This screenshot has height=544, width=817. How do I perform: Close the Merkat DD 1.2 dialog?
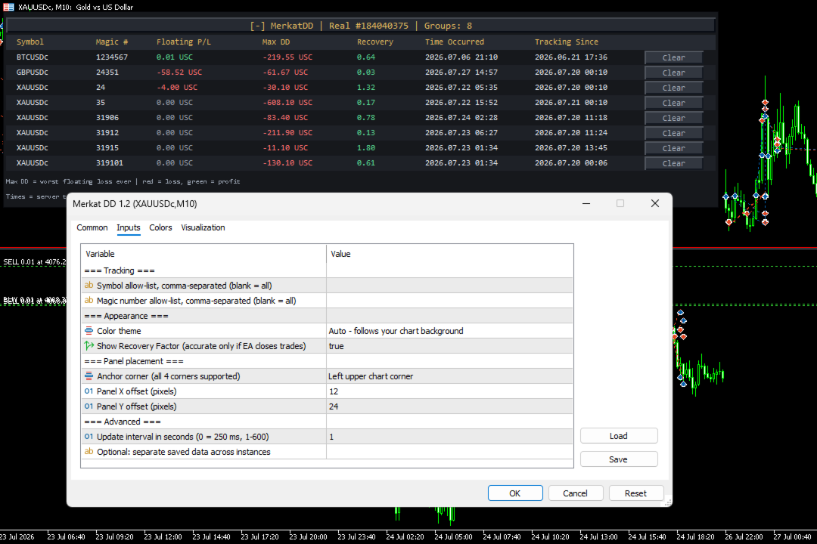click(655, 203)
